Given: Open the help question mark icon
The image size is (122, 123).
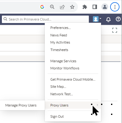Looking at the screenshot, I should pyautogui.click(x=118, y=19).
